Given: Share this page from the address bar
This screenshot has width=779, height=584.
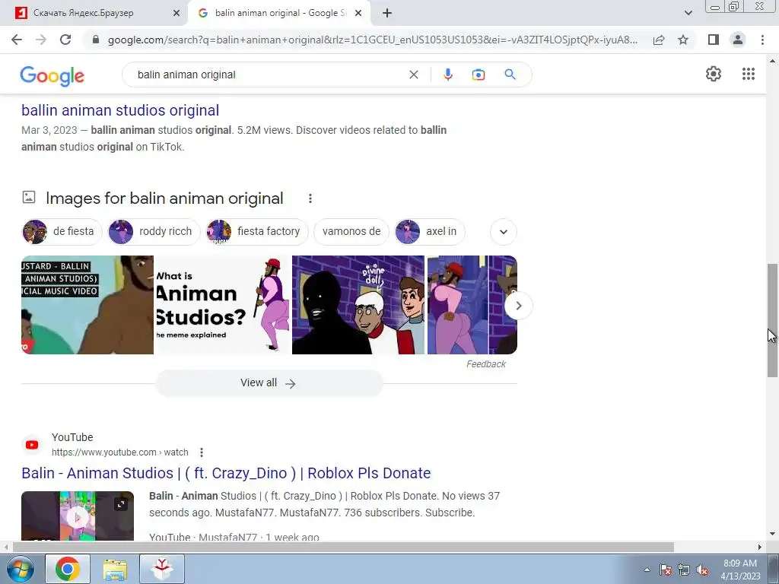Looking at the screenshot, I should pos(659,40).
